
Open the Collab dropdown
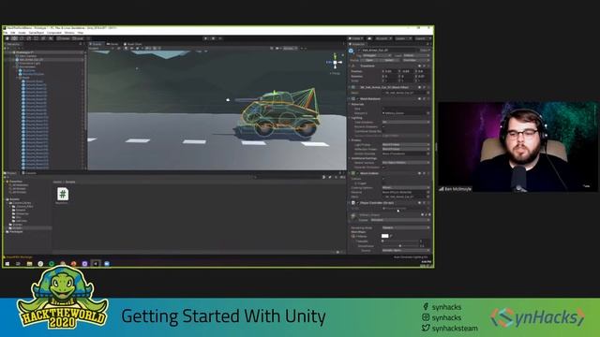click(355, 38)
